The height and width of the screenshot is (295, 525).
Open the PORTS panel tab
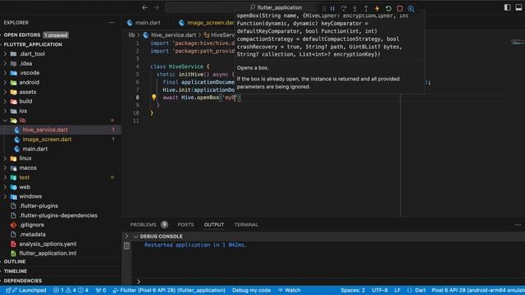[x=185, y=225]
